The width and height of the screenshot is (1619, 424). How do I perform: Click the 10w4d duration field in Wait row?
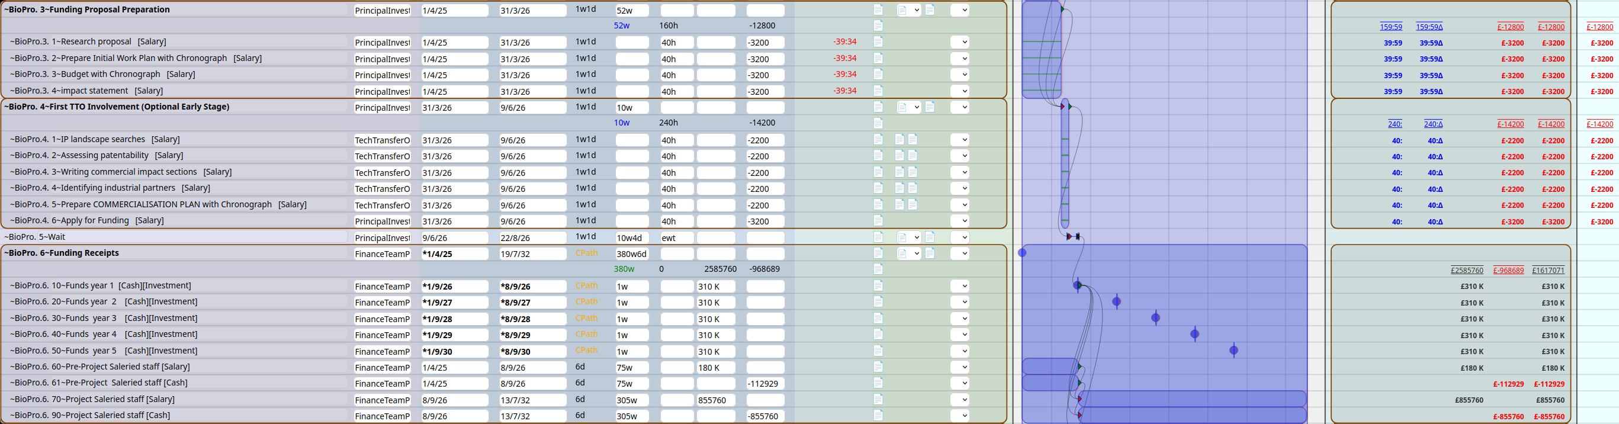(x=631, y=237)
